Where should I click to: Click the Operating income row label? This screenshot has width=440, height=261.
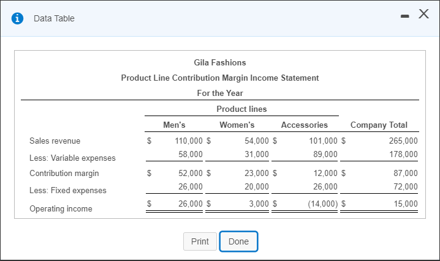pyautogui.click(x=61, y=208)
